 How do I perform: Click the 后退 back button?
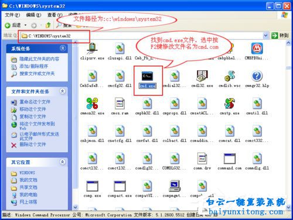pyautogui.click(x=13, y=25)
